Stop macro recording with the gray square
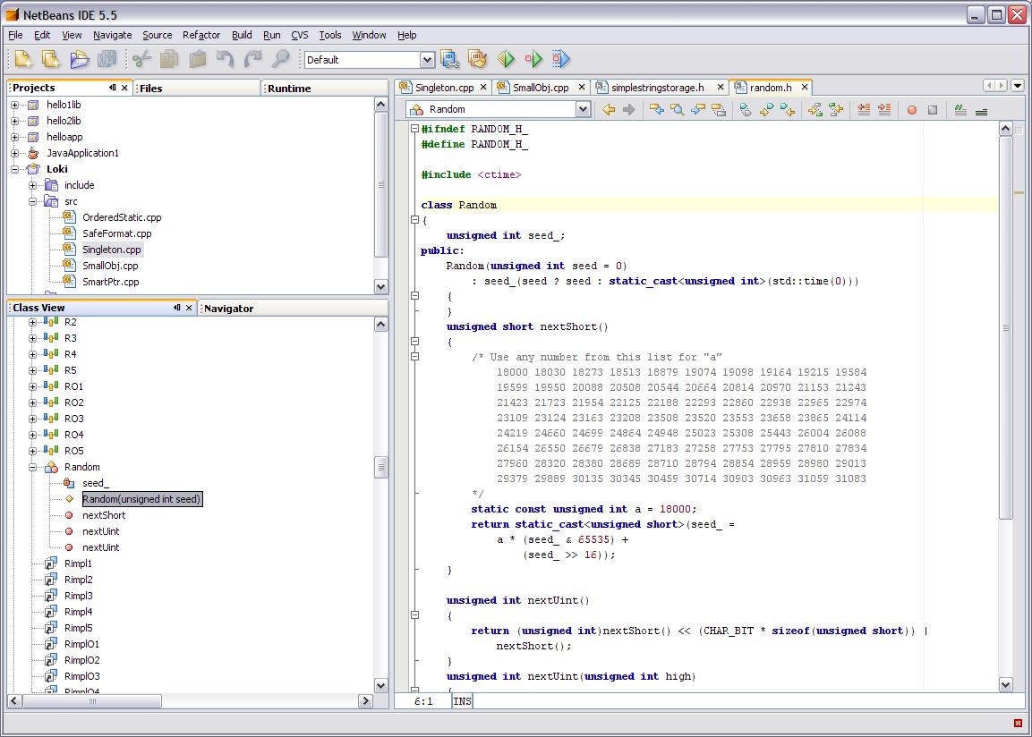1032x737 pixels. click(x=933, y=110)
